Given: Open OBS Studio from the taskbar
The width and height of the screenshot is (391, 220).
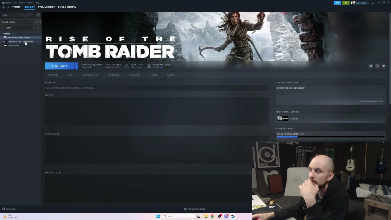Looking at the screenshot, I should click(x=219, y=216).
